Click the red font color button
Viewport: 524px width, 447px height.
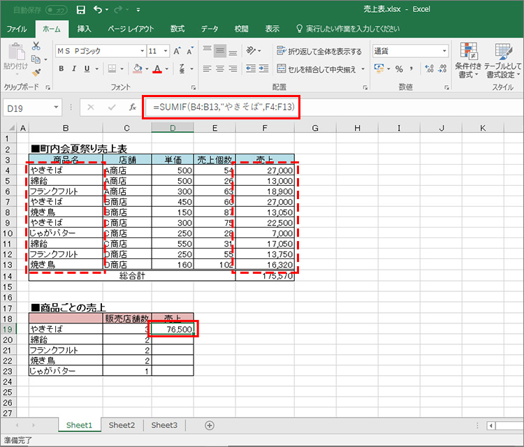(x=157, y=69)
